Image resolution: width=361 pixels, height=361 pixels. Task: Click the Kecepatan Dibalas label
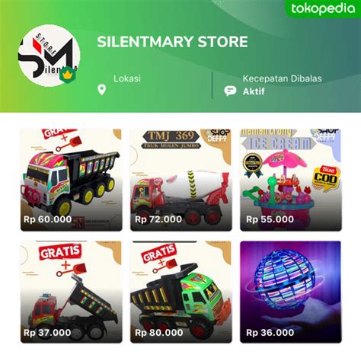283,78
